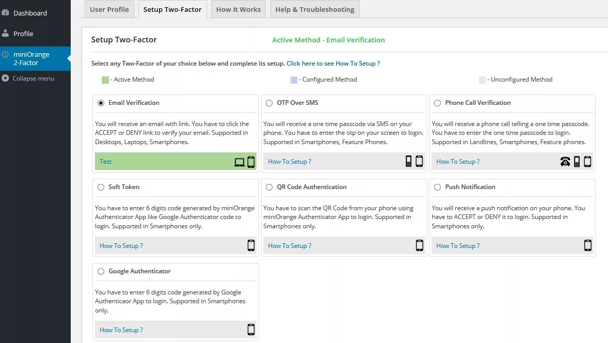This screenshot has height=343, width=608.
Task: Click smartphone icon in Soft Token card
Action: click(251, 245)
